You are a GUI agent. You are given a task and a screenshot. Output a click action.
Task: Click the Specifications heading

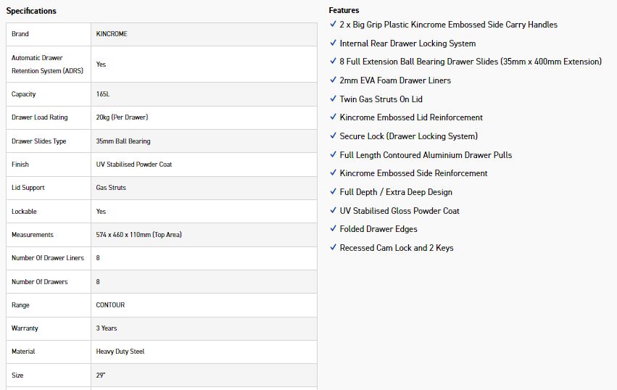click(x=31, y=11)
